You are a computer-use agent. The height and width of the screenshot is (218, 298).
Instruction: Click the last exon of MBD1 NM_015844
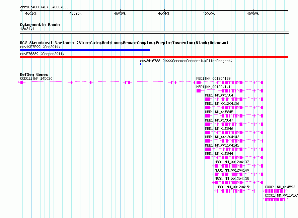(x=262, y=158)
